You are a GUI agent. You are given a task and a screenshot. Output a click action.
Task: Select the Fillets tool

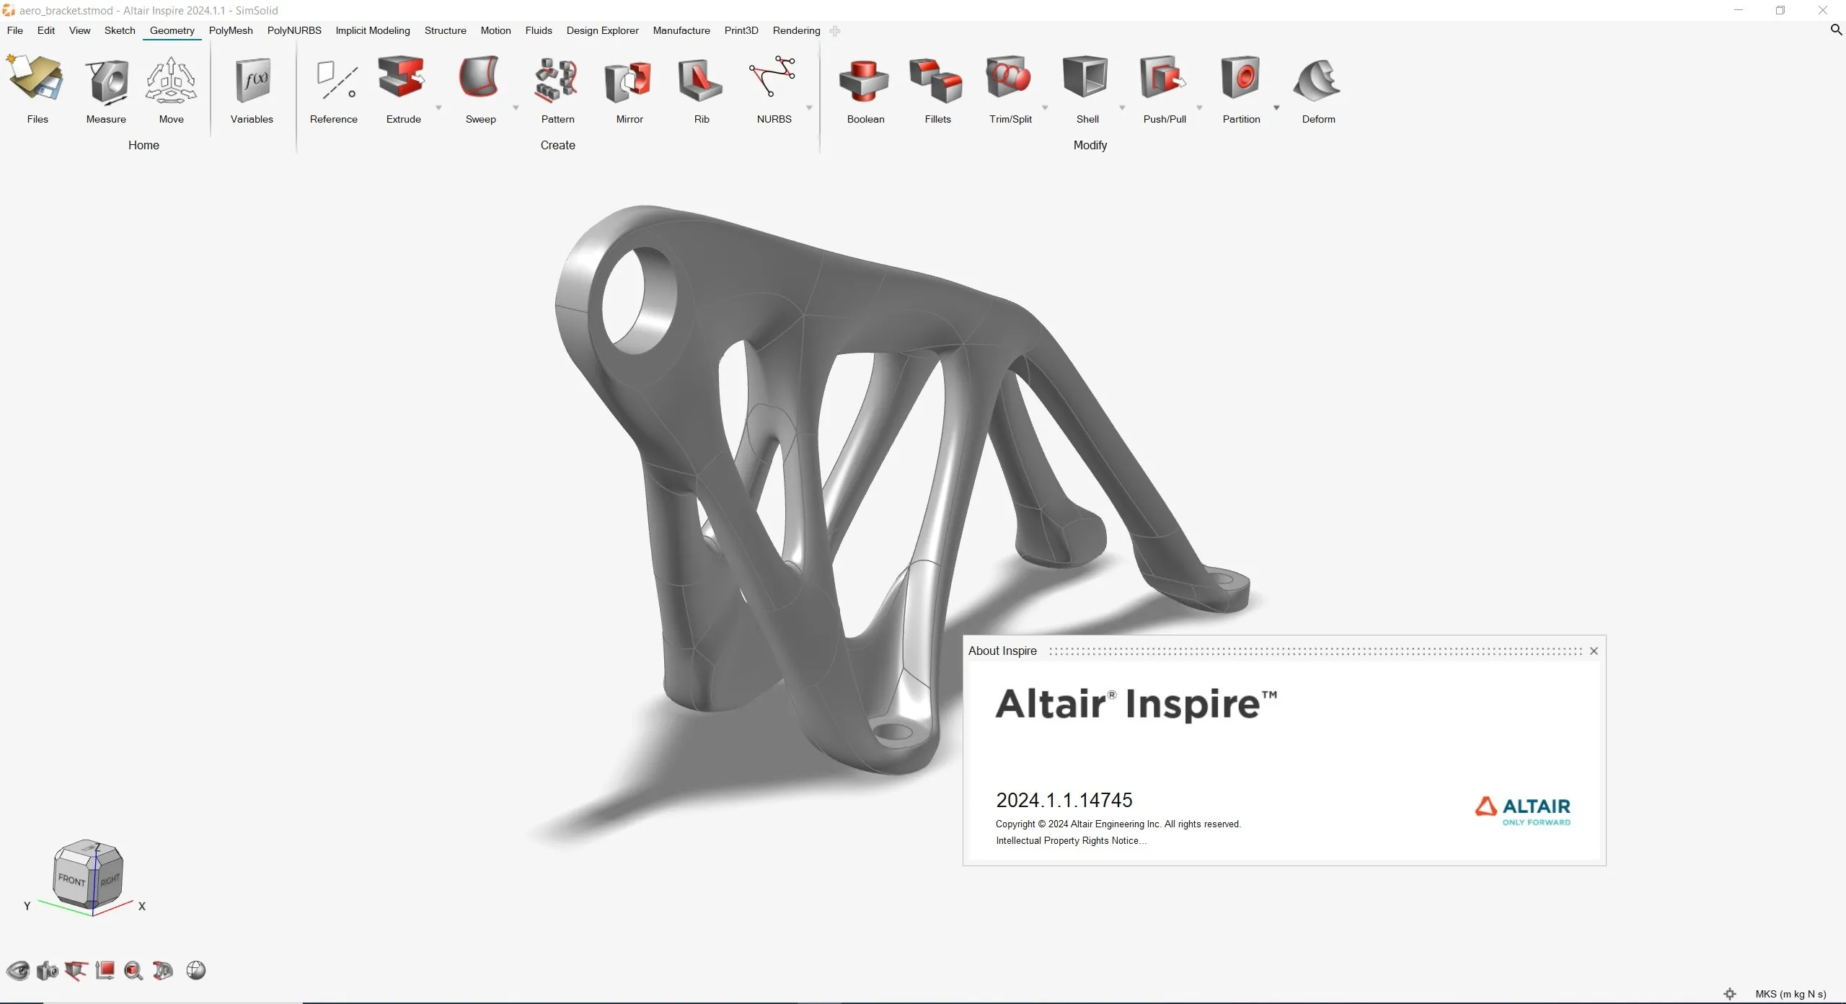pyautogui.click(x=936, y=79)
